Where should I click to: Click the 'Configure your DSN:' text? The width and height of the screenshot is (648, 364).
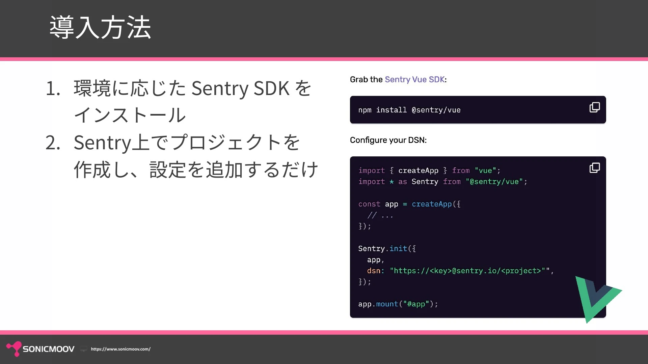click(x=388, y=140)
